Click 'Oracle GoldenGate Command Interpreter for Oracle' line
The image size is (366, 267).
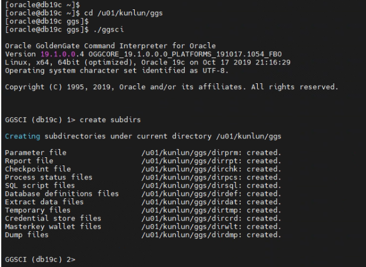click(x=110, y=46)
